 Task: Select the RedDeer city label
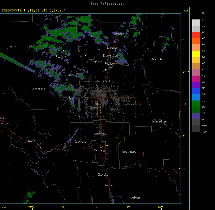coord(110,64)
